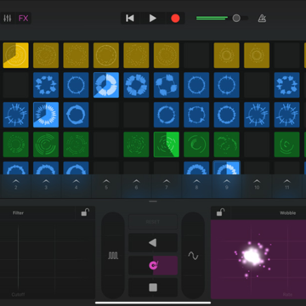Viewport: 306px width, 306px height.
Task: Toggle the Wobble pad lock icon
Action: (220, 212)
